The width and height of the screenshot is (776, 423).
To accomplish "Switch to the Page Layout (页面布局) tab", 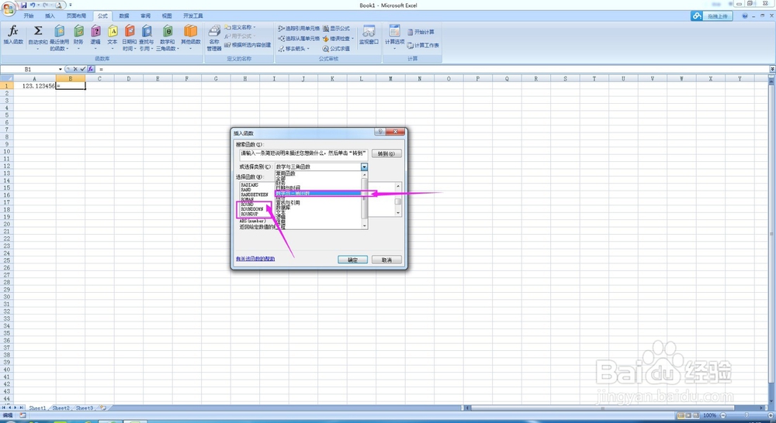I will 76,15.
